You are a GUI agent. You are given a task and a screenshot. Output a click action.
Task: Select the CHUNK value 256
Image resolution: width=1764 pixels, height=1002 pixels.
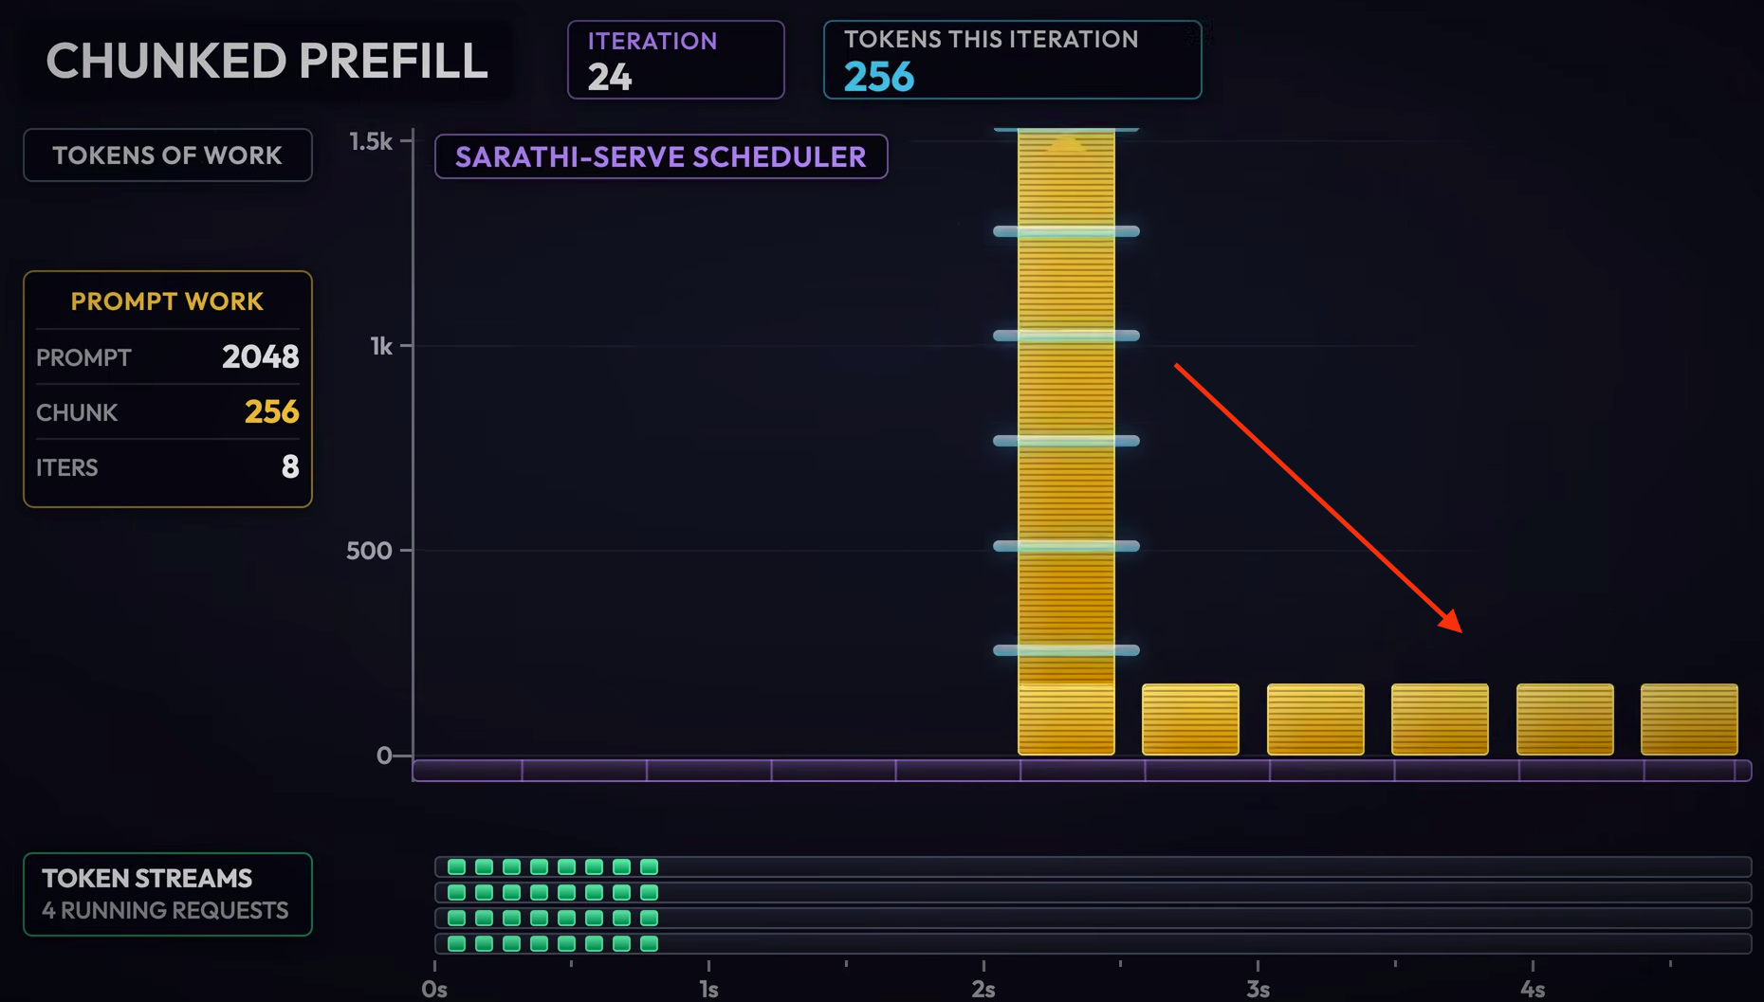[271, 411]
